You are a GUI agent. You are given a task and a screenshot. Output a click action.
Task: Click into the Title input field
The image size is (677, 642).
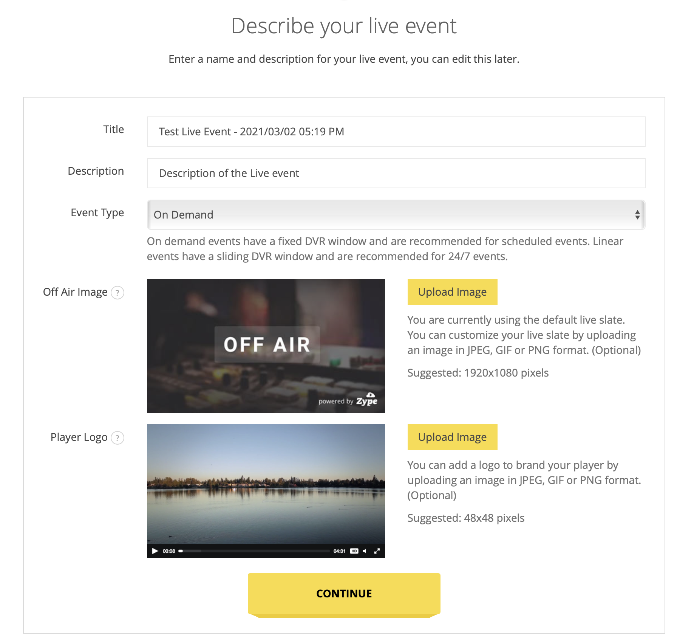(x=396, y=132)
